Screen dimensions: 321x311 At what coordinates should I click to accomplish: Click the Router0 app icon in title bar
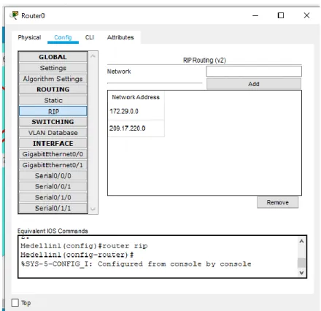[x=14, y=15]
